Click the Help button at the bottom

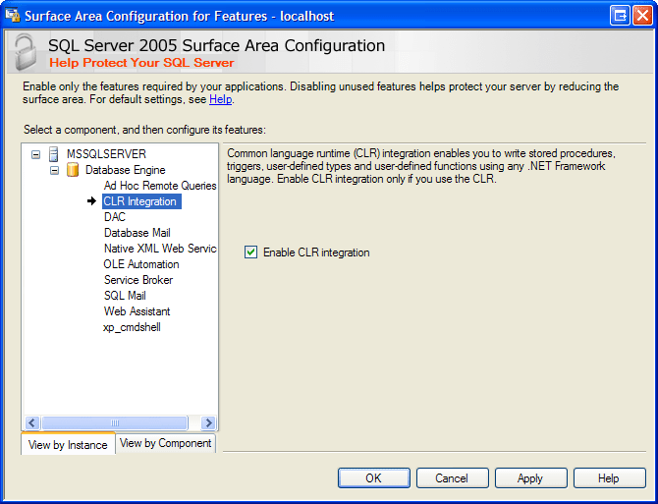coord(609,478)
